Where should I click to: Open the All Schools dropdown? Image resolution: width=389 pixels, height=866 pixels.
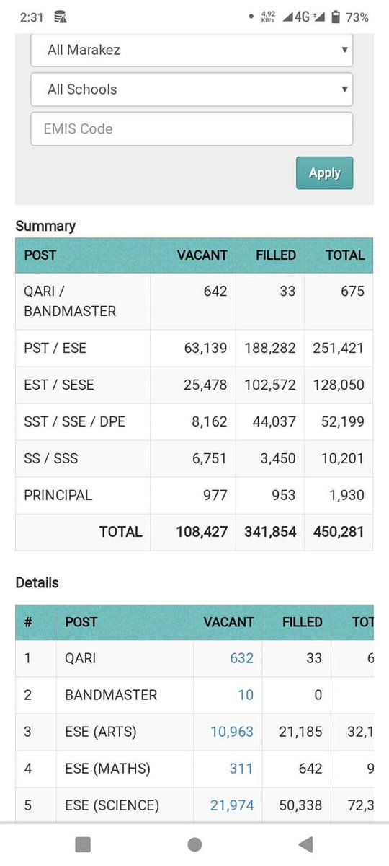(192, 89)
